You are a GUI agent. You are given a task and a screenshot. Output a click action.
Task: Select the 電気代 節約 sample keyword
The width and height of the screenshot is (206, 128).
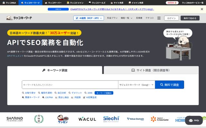click(x=45, y=93)
